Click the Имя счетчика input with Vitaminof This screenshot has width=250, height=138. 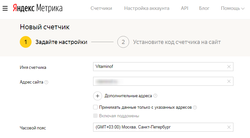click(x=159, y=67)
